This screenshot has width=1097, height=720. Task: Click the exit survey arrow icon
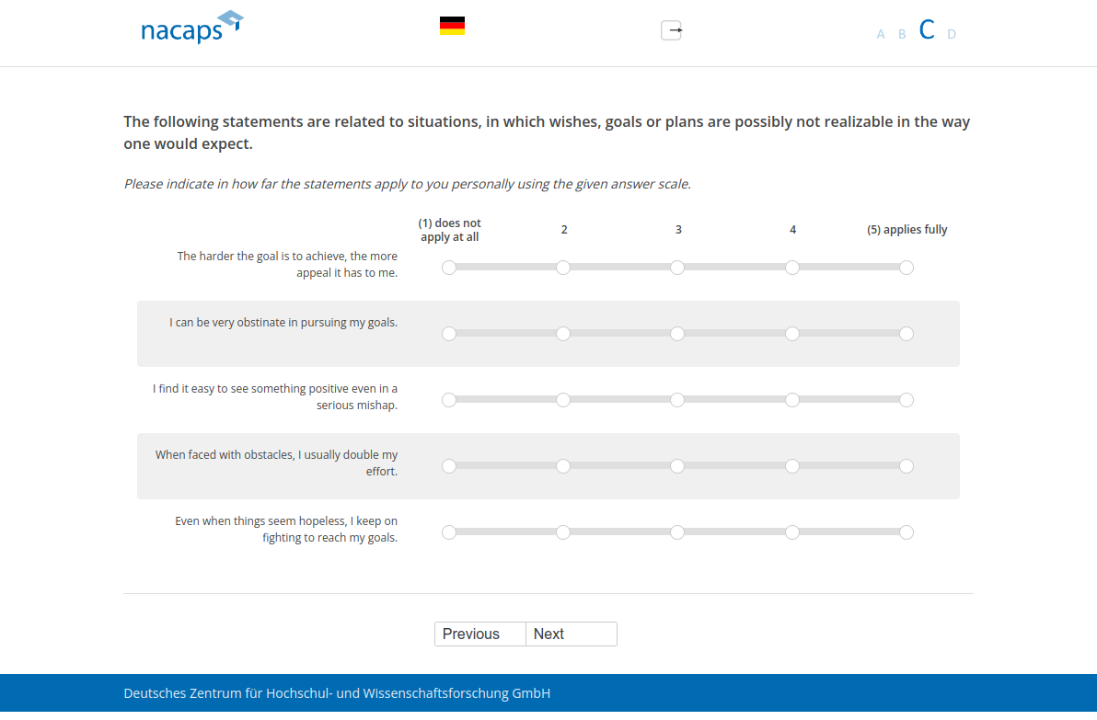672,30
